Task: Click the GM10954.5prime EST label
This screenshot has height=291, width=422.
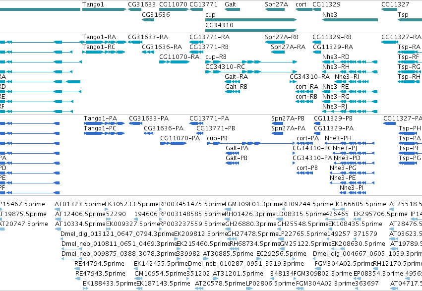Action: [x=160, y=274]
